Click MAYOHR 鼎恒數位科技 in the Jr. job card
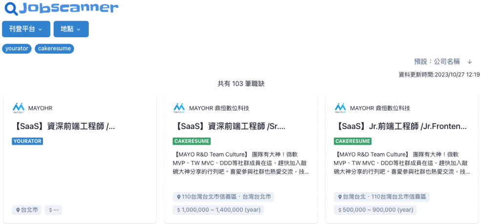The height and width of the screenshot is (224, 500). [x=380, y=108]
